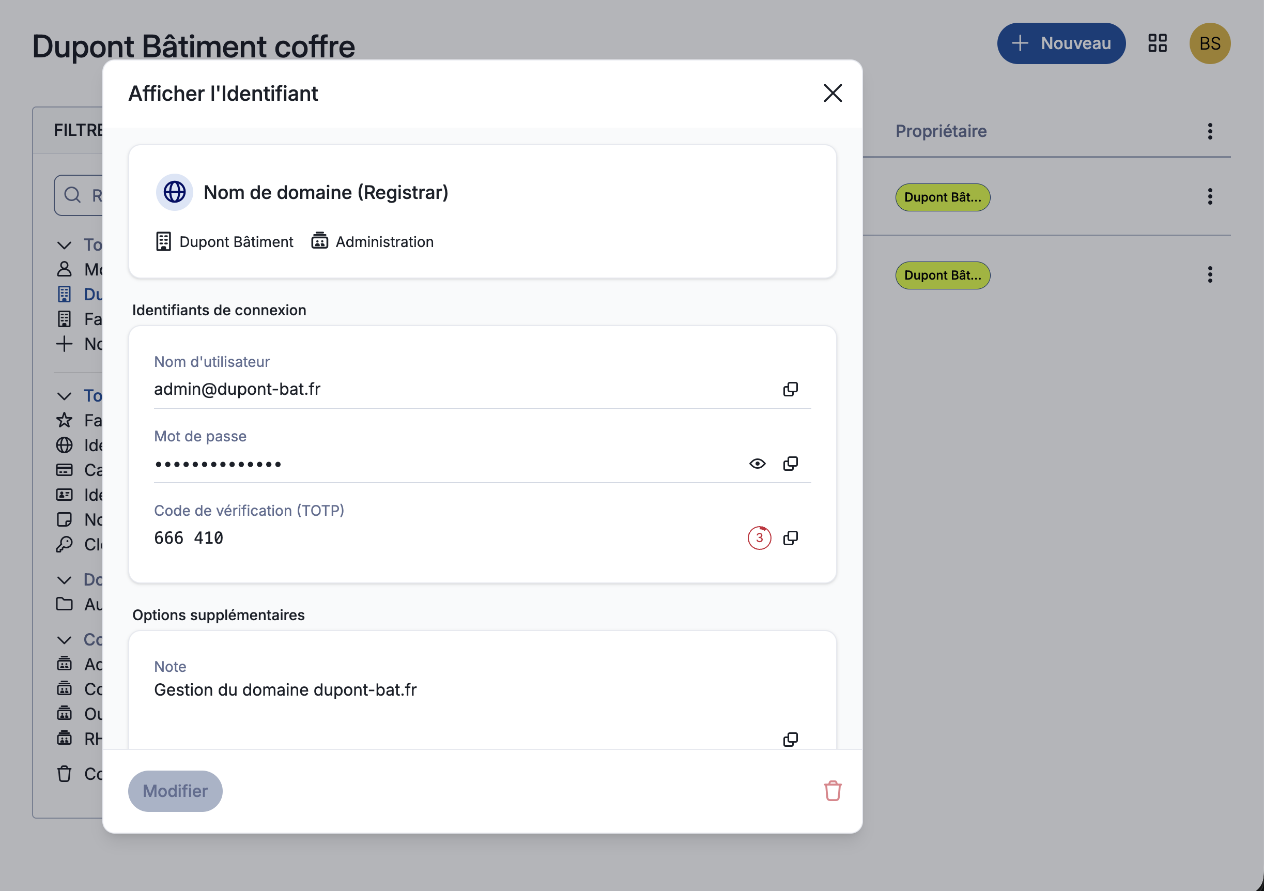Copy the username admin@dupont-bat.fr
Image resolution: width=1264 pixels, height=891 pixels.
790,389
